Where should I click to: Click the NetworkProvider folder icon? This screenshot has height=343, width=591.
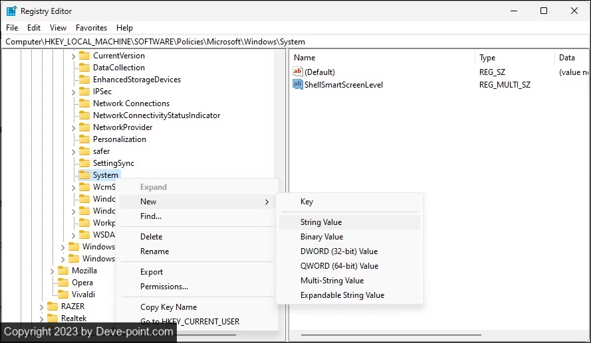[84, 127]
